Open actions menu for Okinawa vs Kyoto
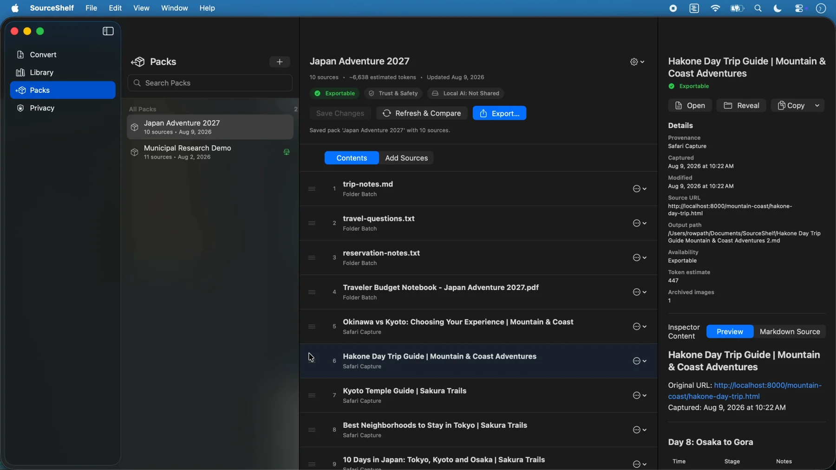 (x=640, y=327)
